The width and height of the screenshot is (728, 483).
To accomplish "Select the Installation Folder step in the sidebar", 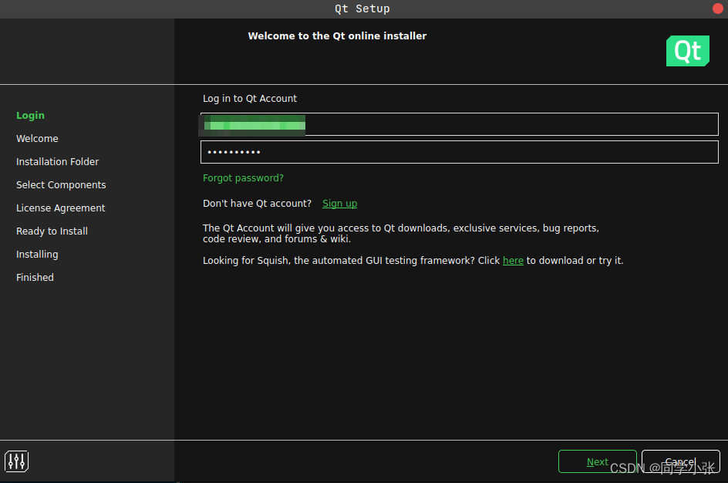I will [x=58, y=161].
